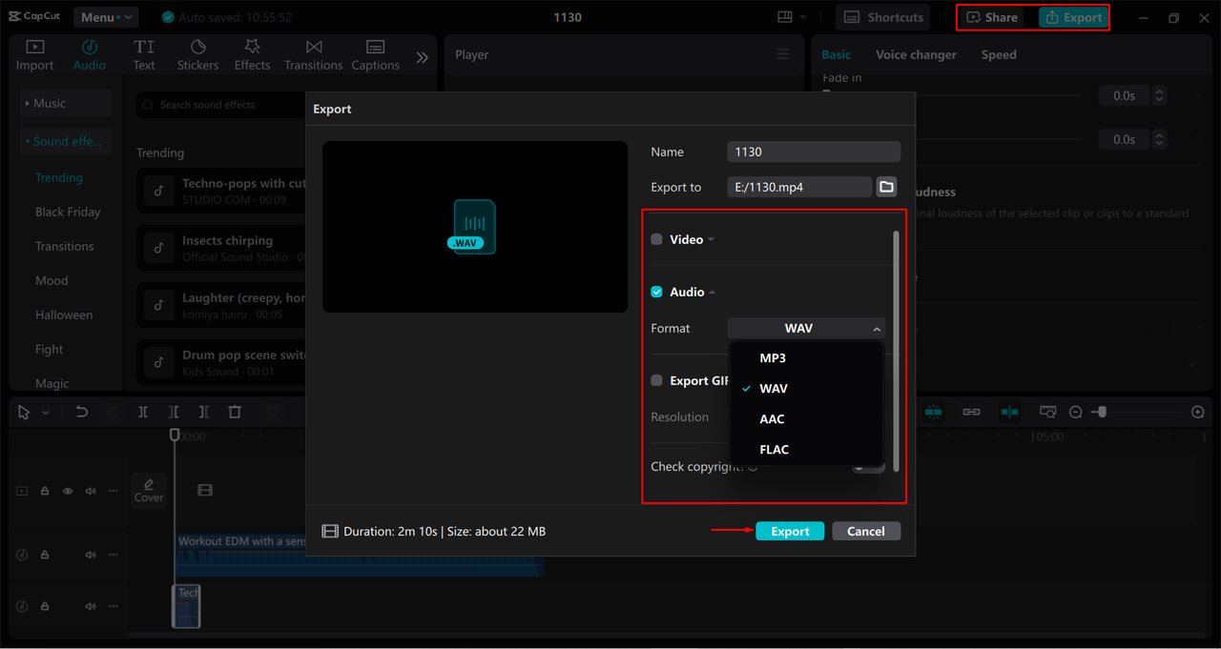Click the Drum pop scene switch icon
Viewport: 1221px width, 649px height.
tap(159, 362)
